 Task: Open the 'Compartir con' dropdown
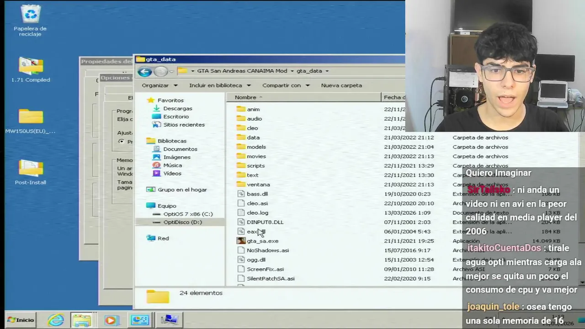(x=286, y=85)
